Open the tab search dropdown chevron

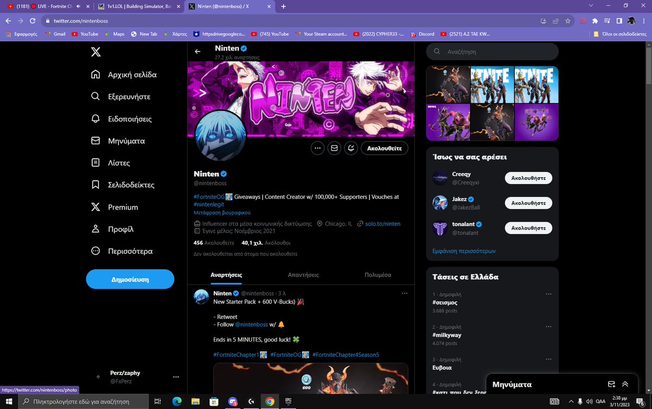(591, 5)
